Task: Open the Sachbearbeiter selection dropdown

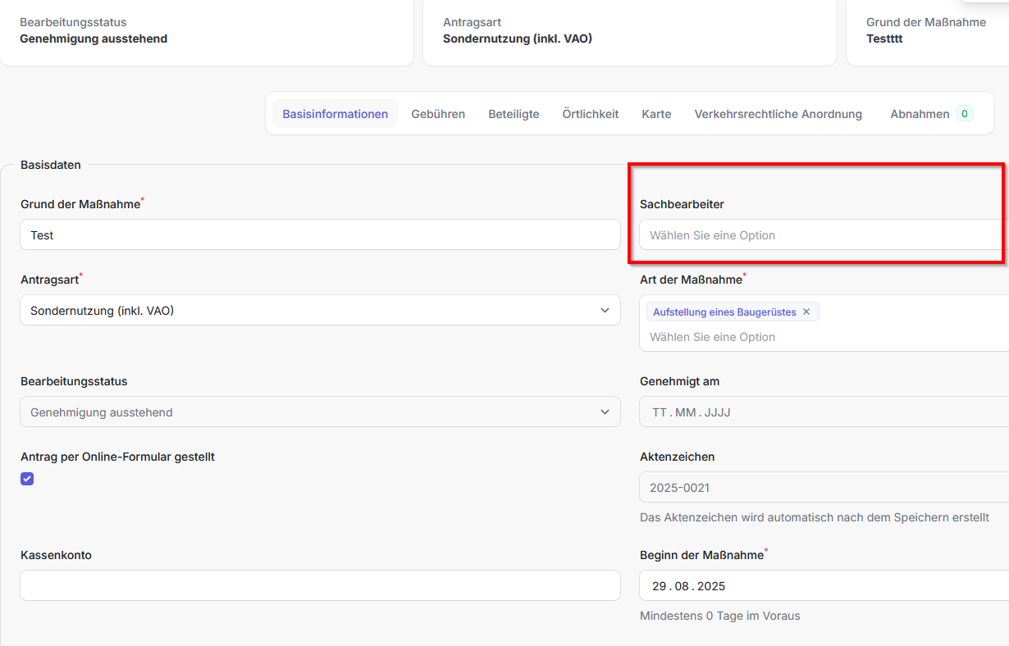Action: (x=820, y=235)
